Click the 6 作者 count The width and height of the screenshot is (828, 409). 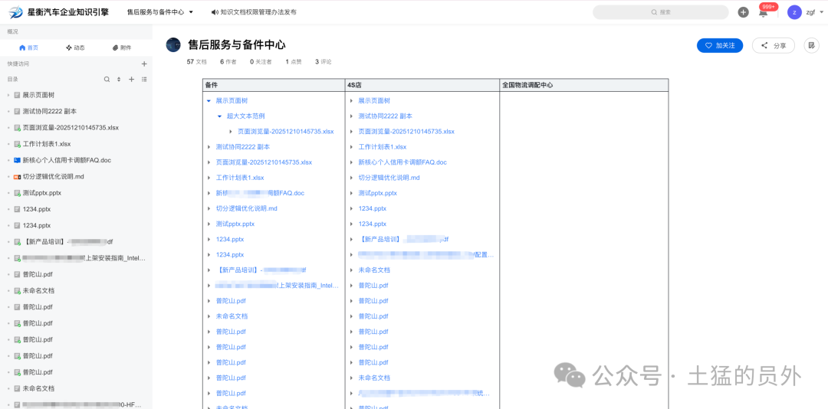click(228, 62)
